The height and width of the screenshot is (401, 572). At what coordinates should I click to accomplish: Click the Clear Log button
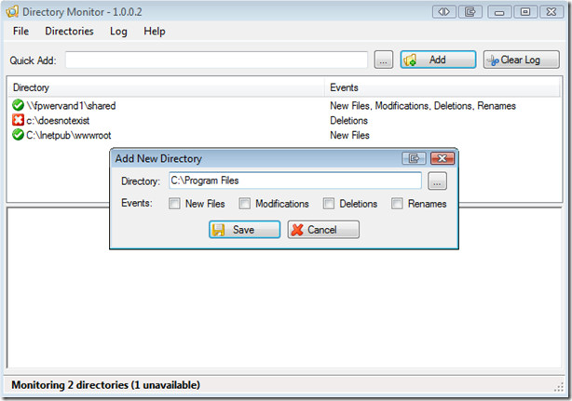tap(522, 60)
